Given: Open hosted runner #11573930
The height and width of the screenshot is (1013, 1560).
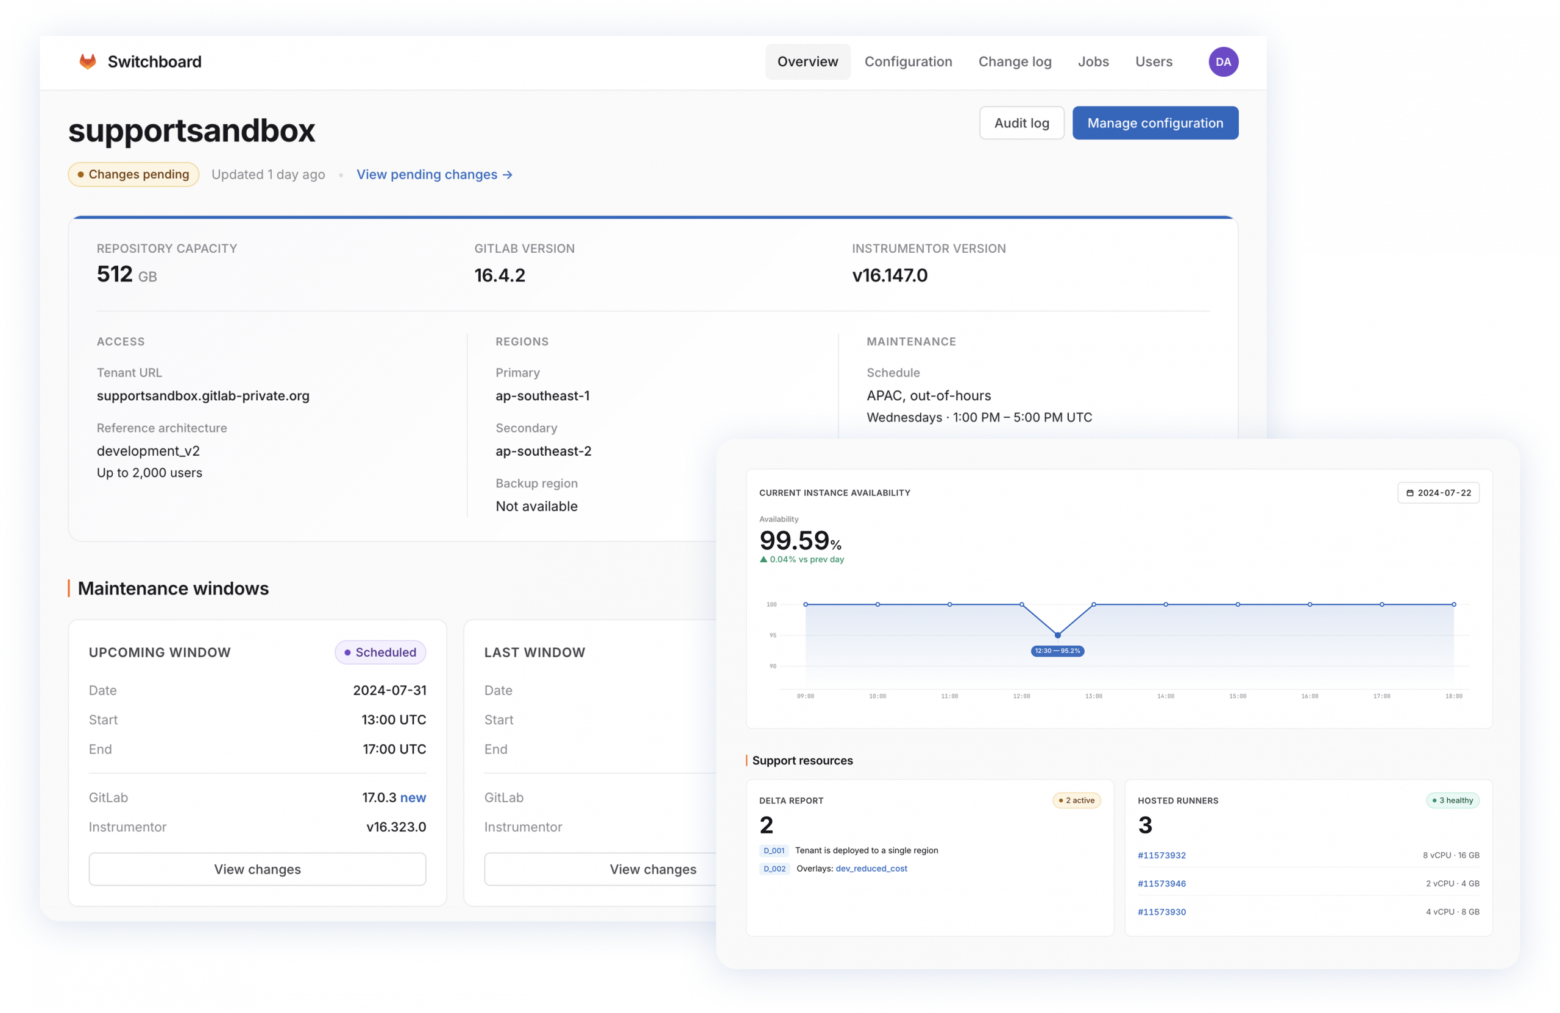Looking at the screenshot, I should [x=1161, y=911].
